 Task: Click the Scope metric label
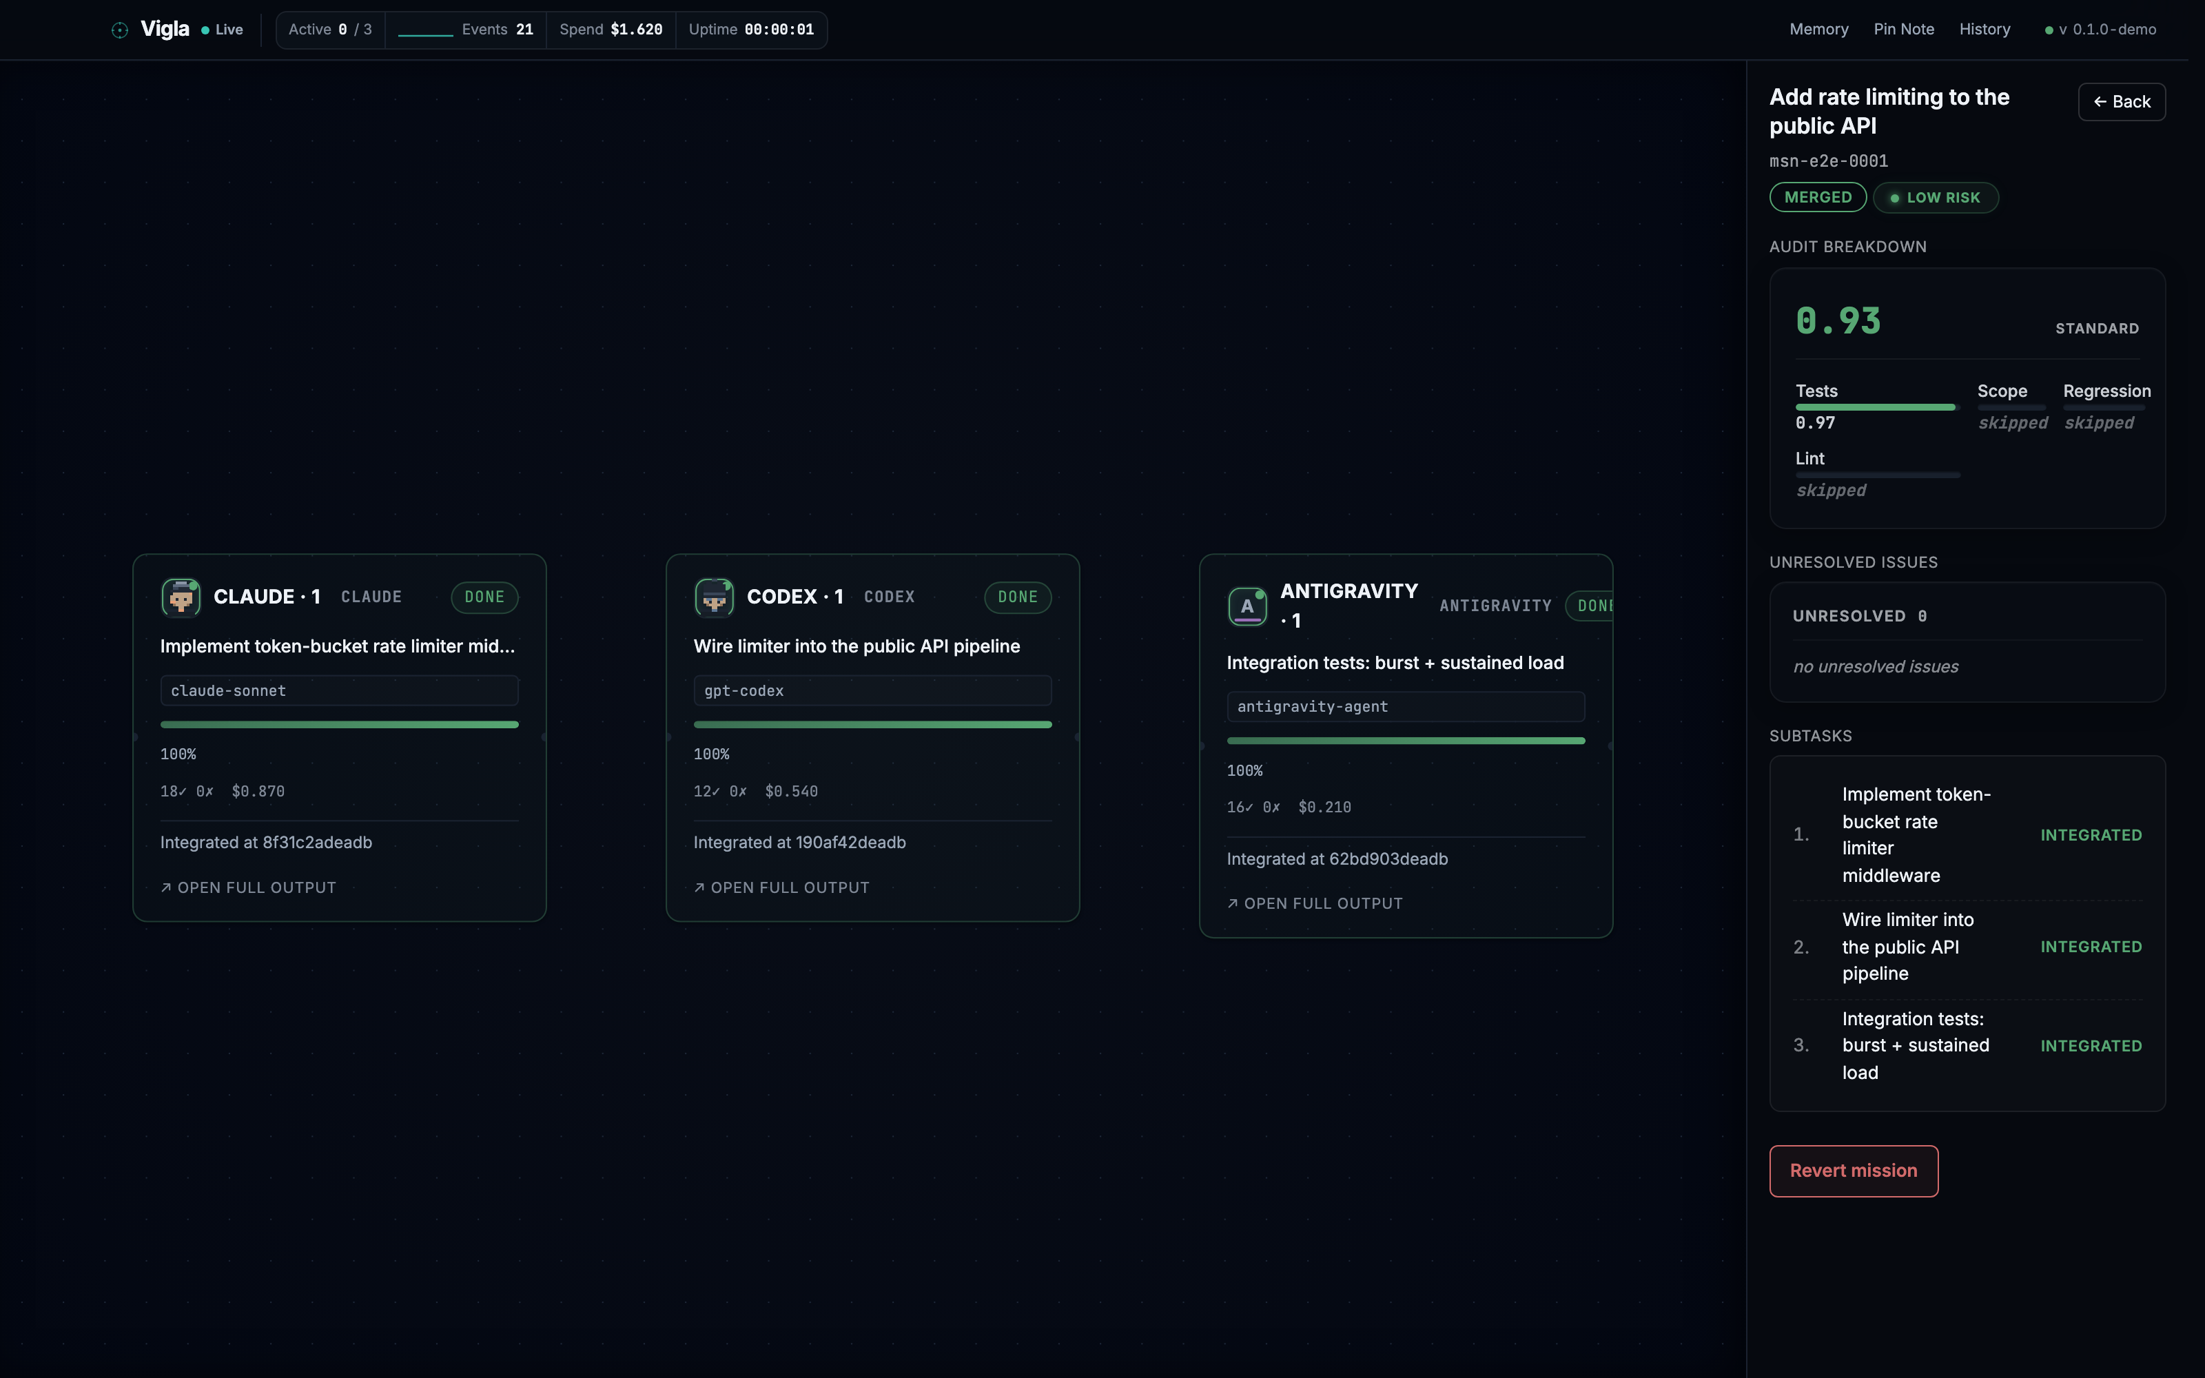coord(2002,392)
